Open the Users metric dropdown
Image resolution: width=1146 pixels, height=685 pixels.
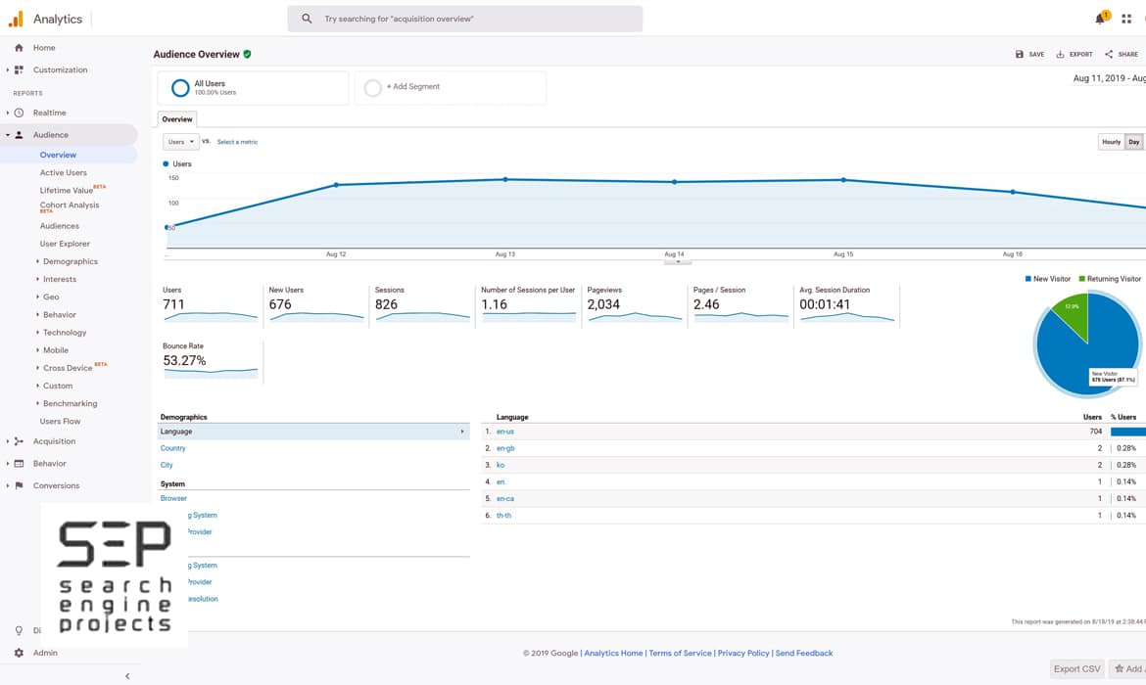[180, 142]
